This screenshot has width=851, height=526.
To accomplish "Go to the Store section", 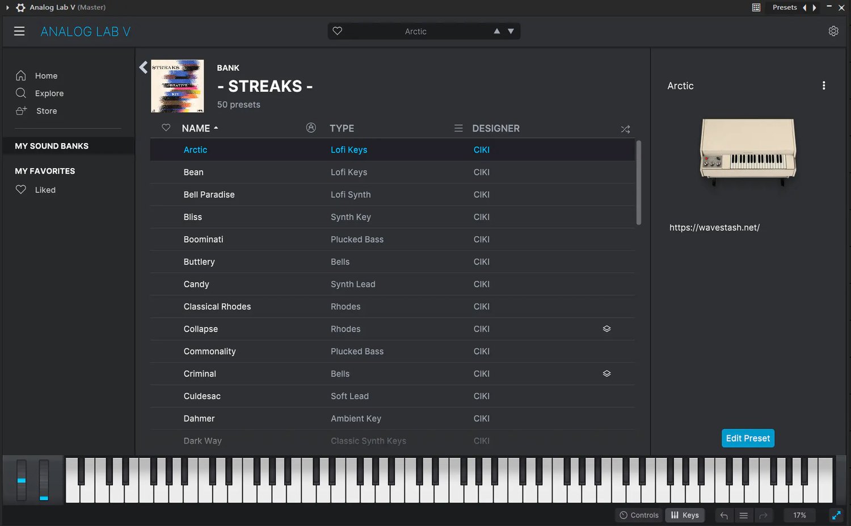I will coord(46,111).
